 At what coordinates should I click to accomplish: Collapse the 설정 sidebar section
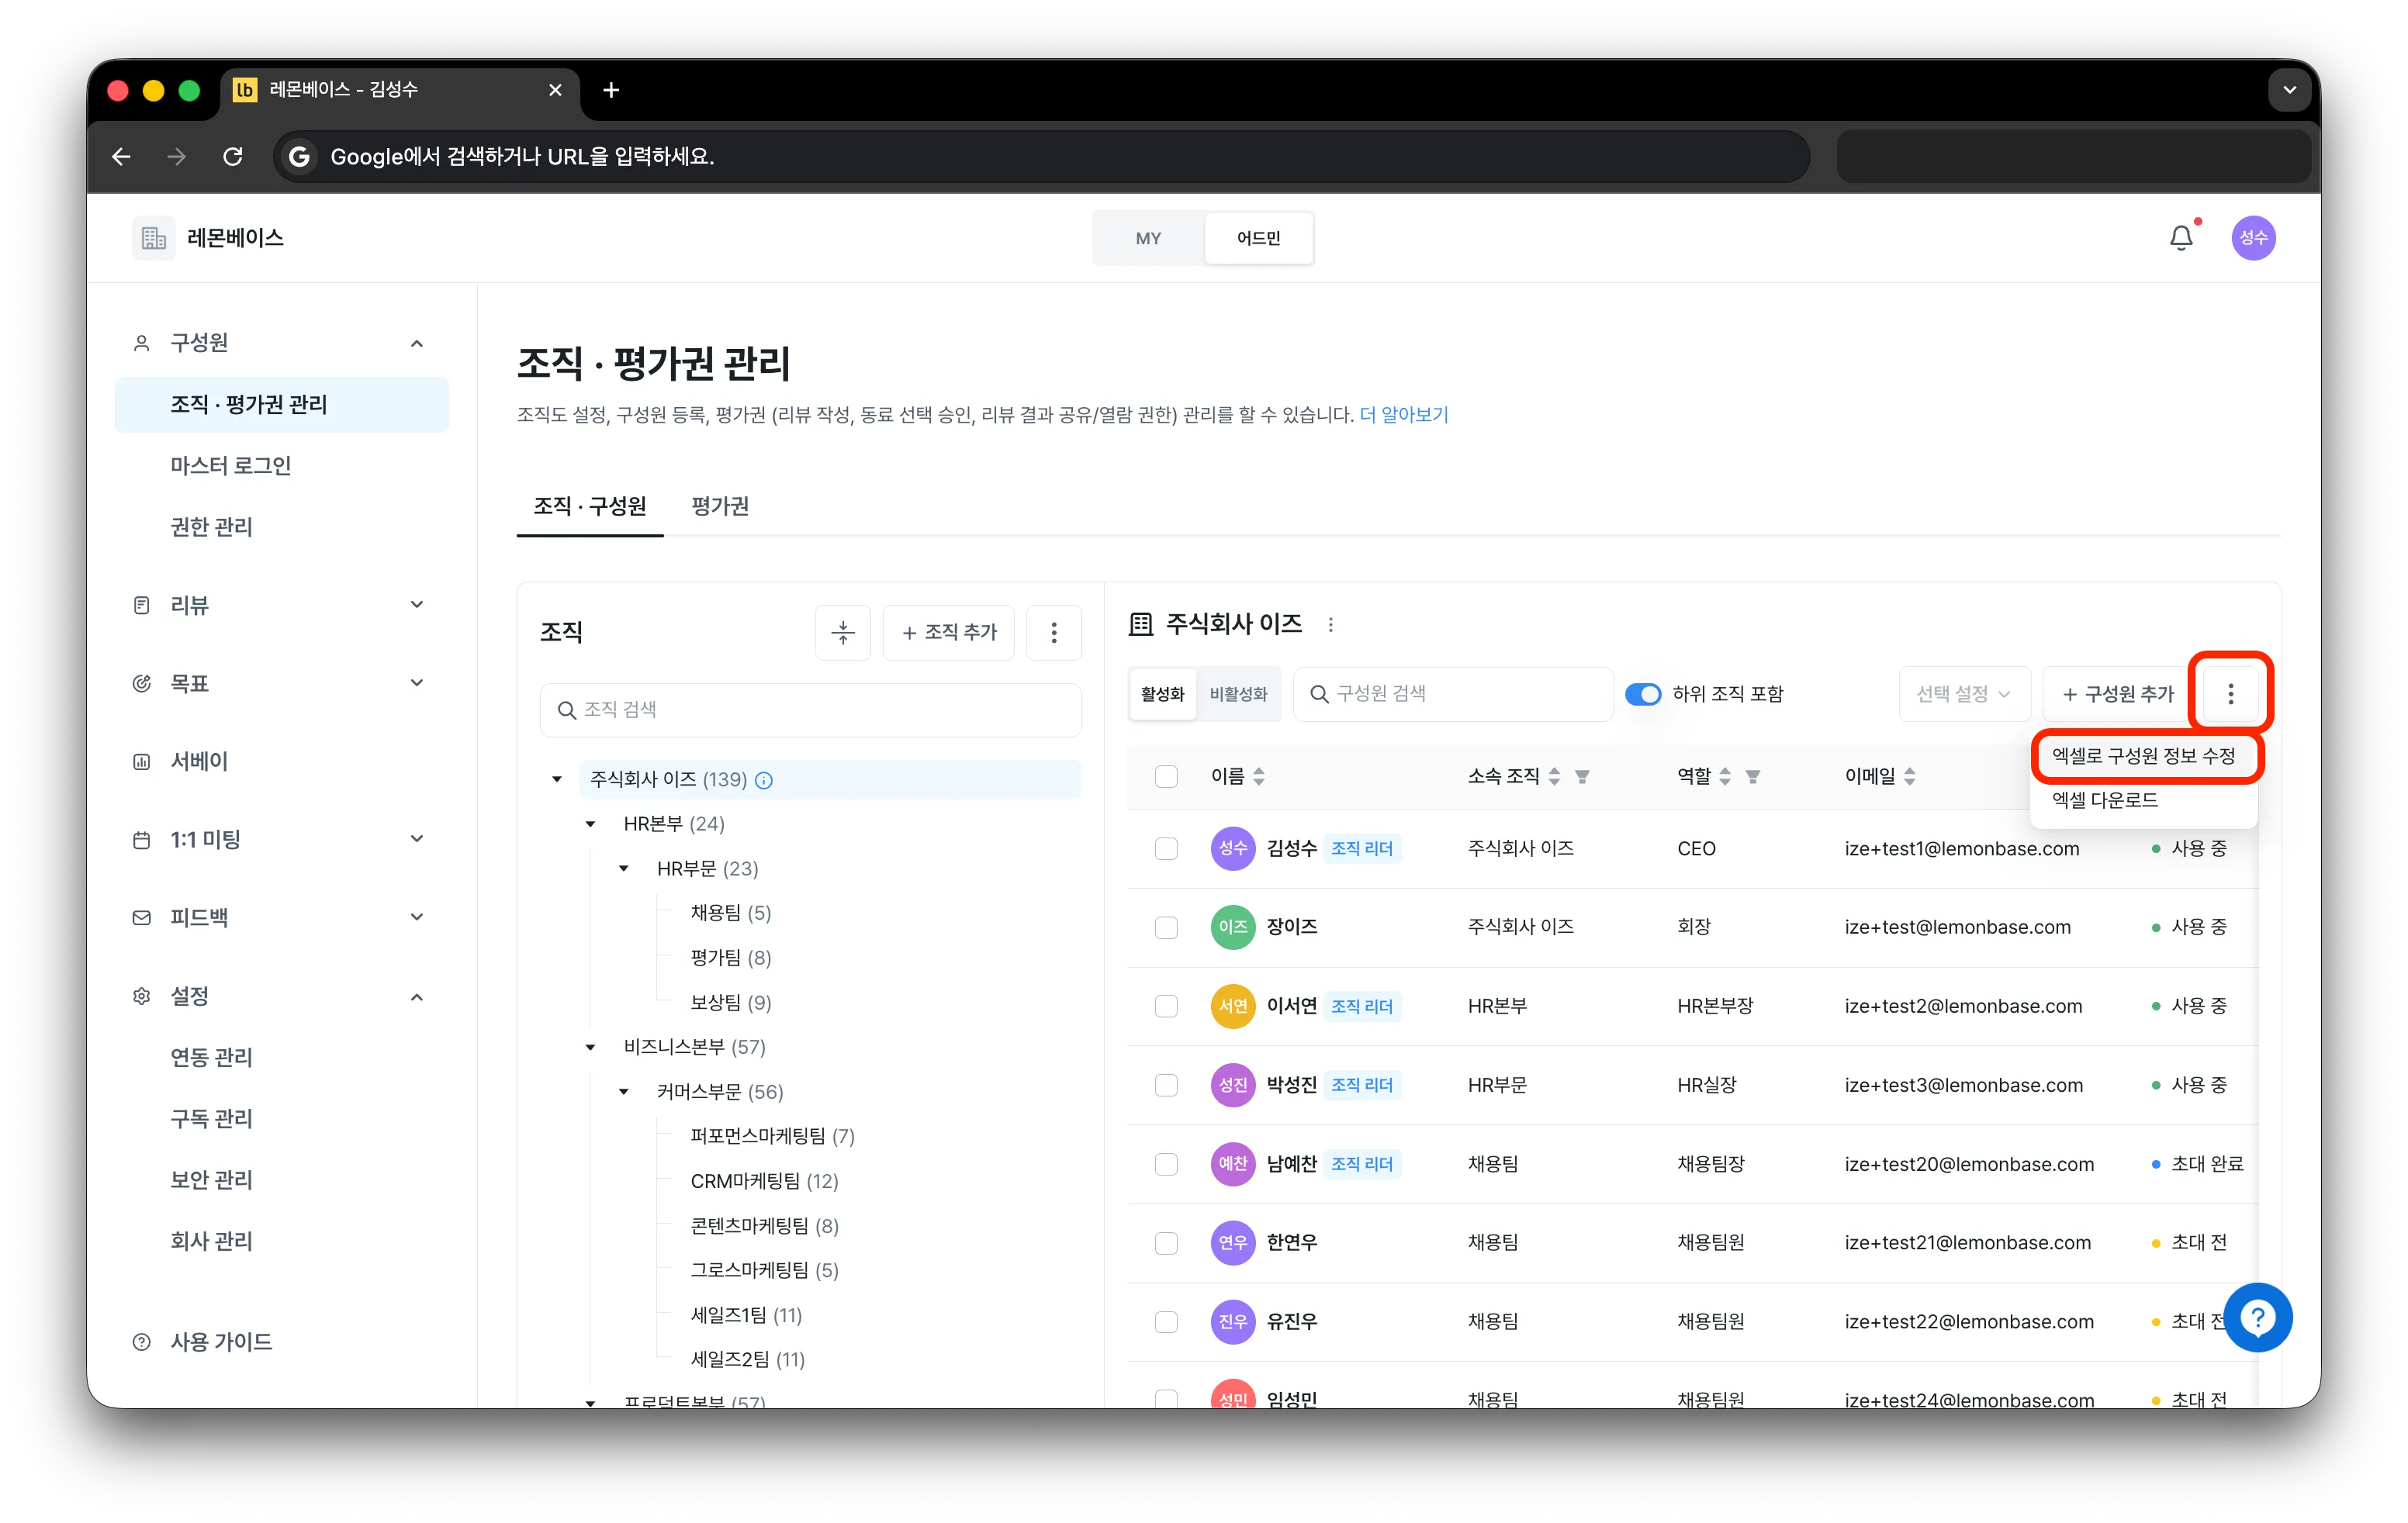tap(417, 996)
